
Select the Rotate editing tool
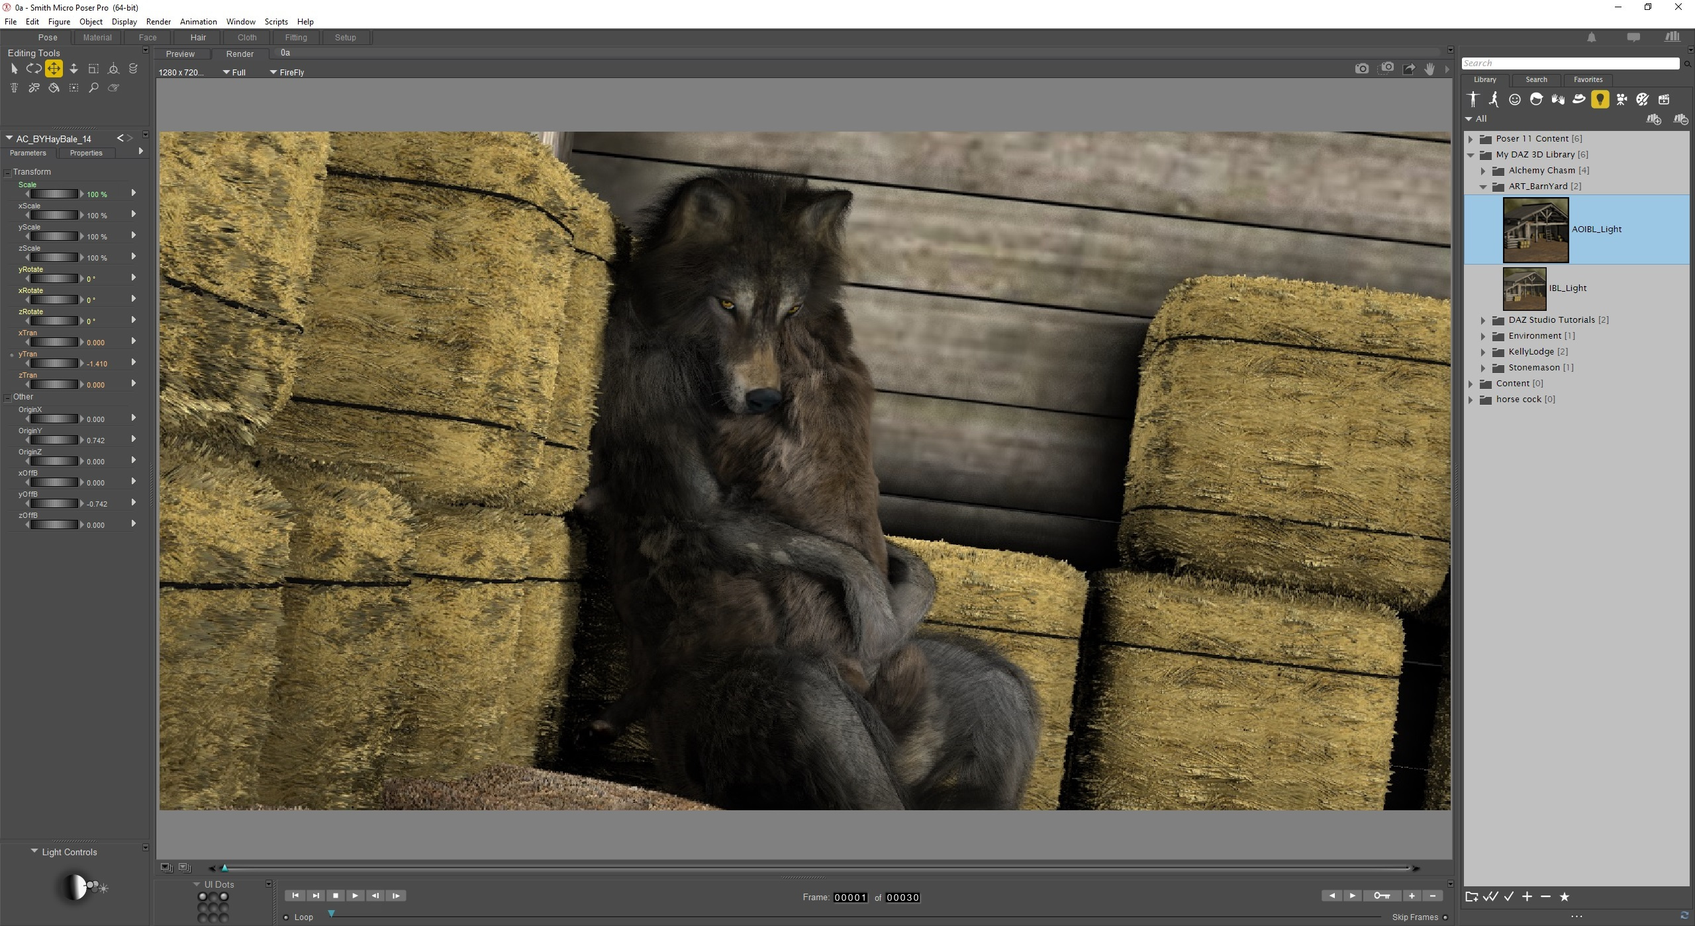[x=34, y=68]
